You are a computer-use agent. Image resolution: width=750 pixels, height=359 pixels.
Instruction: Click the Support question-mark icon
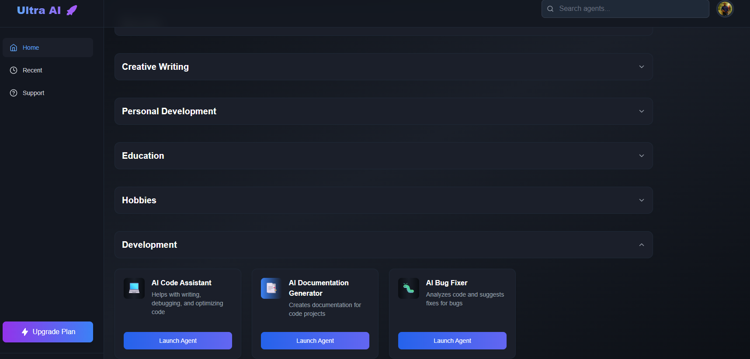click(x=14, y=93)
